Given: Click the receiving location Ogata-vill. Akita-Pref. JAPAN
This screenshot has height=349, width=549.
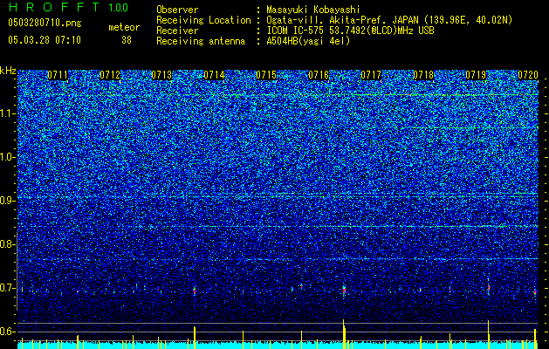Looking at the screenshot, I should click(x=340, y=20).
